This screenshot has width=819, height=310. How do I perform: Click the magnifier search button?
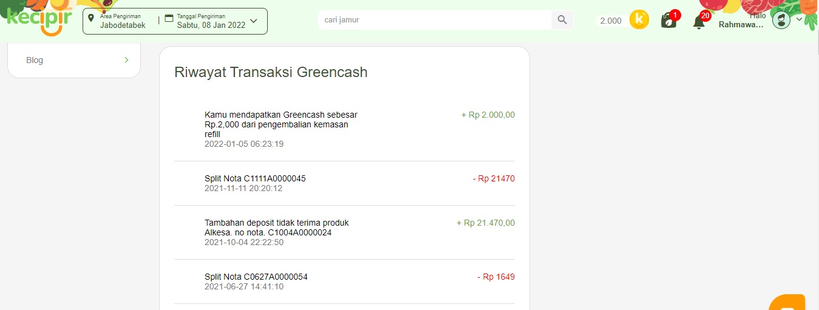[562, 20]
